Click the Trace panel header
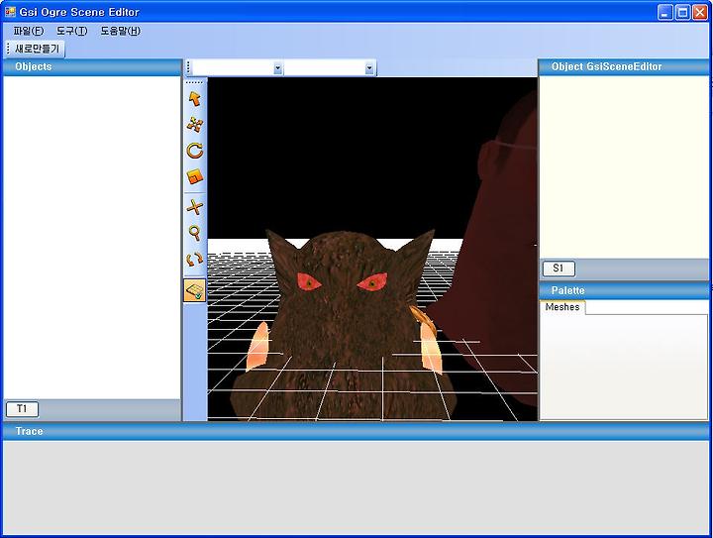Screen dimensions: 713x538 356,431
